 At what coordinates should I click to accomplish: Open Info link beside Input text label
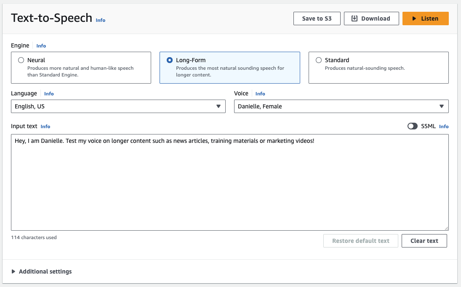45,126
